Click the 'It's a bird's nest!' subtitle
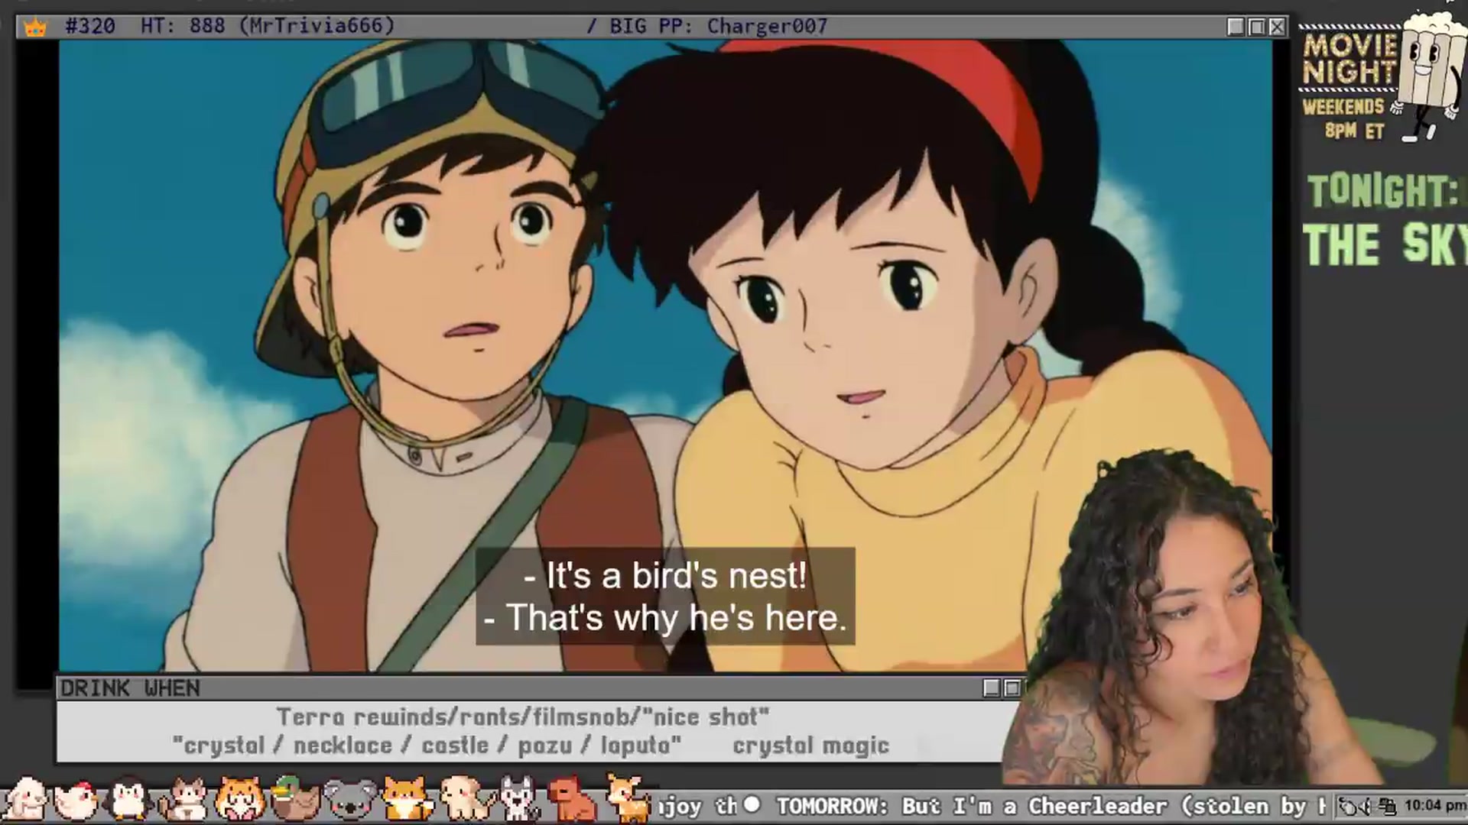 665,576
